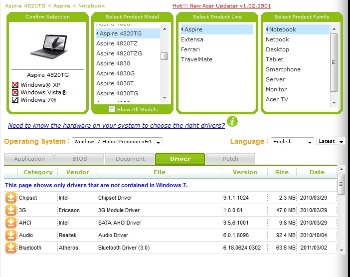The width and height of the screenshot is (350, 277).
Task: Select Extensa product line
Action: pos(192,39)
